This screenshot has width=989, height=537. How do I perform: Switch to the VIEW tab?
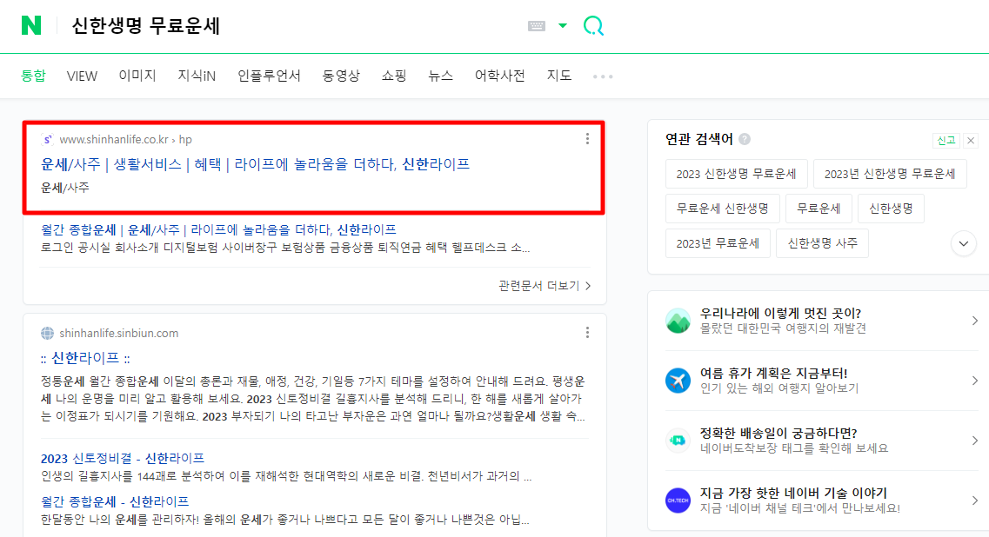82,76
